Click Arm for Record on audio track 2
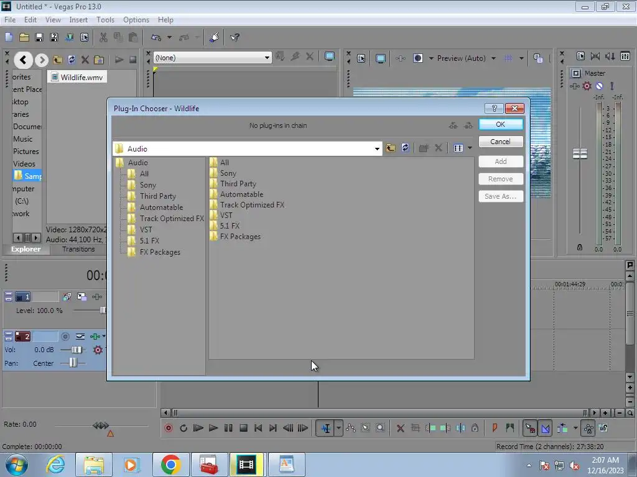The height and width of the screenshot is (477, 637). (65, 336)
